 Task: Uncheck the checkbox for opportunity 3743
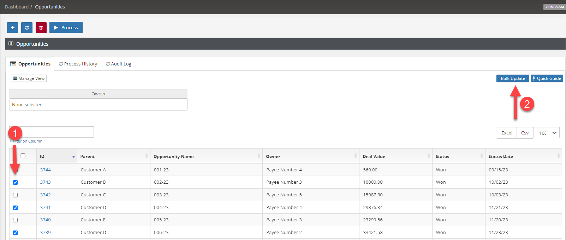(15, 182)
